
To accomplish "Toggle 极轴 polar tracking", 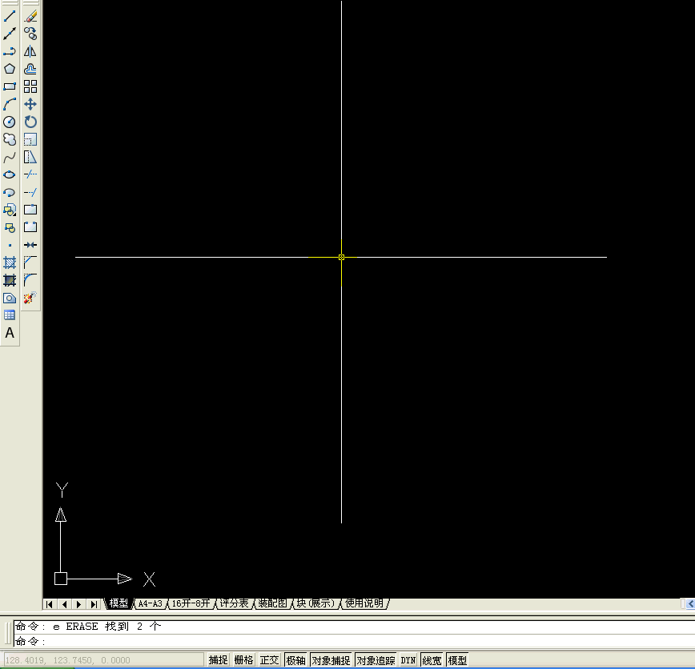I will point(295,660).
